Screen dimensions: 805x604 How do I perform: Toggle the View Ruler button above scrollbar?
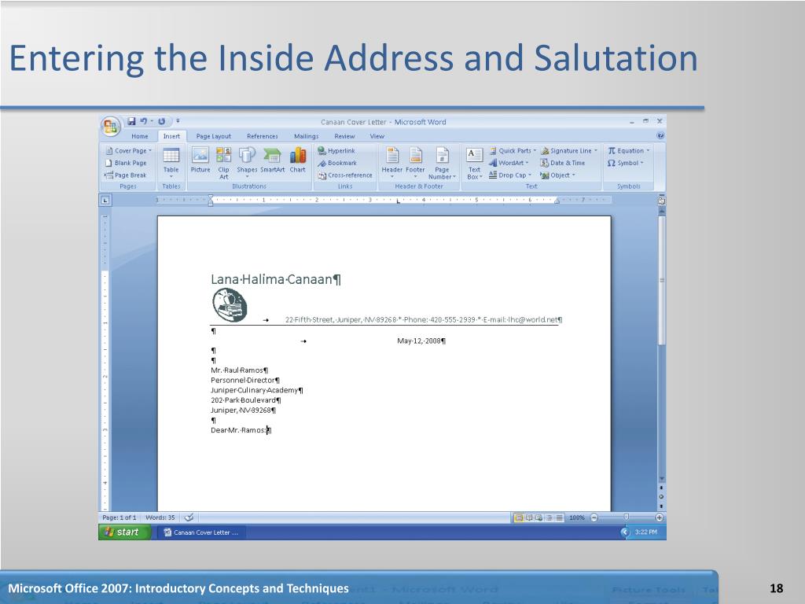(x=661, y=201)
